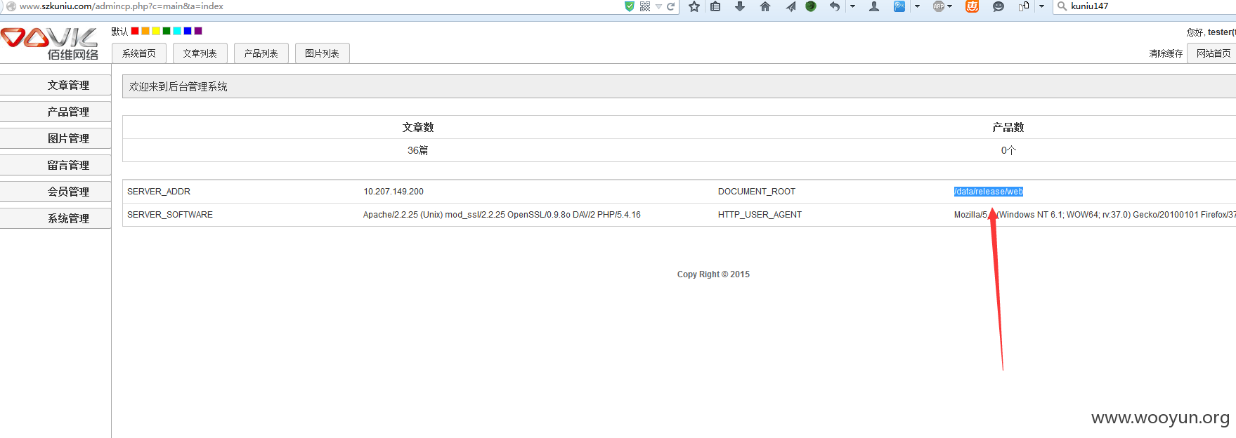Screen dimensions: 1236x438
Task: Click the Copy Right © 2015 footer text
Action: 713,274
